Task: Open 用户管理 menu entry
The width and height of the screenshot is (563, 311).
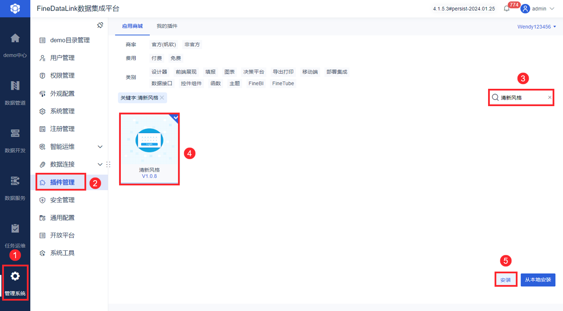Action: 62,58
